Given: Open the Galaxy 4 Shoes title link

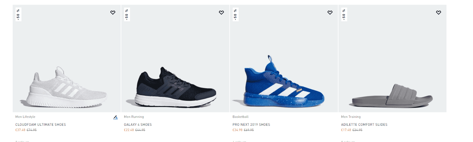Looking at the screenshot, I should (138, 125).
